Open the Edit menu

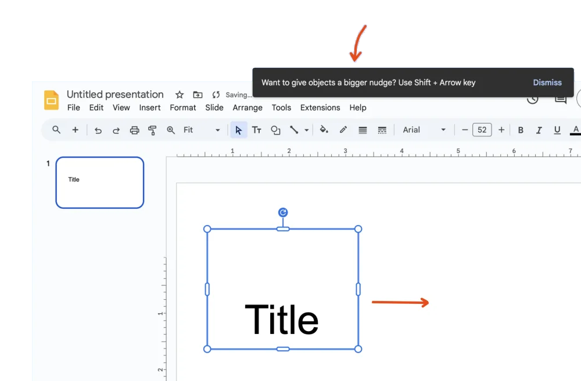click(x=96, y=108)
